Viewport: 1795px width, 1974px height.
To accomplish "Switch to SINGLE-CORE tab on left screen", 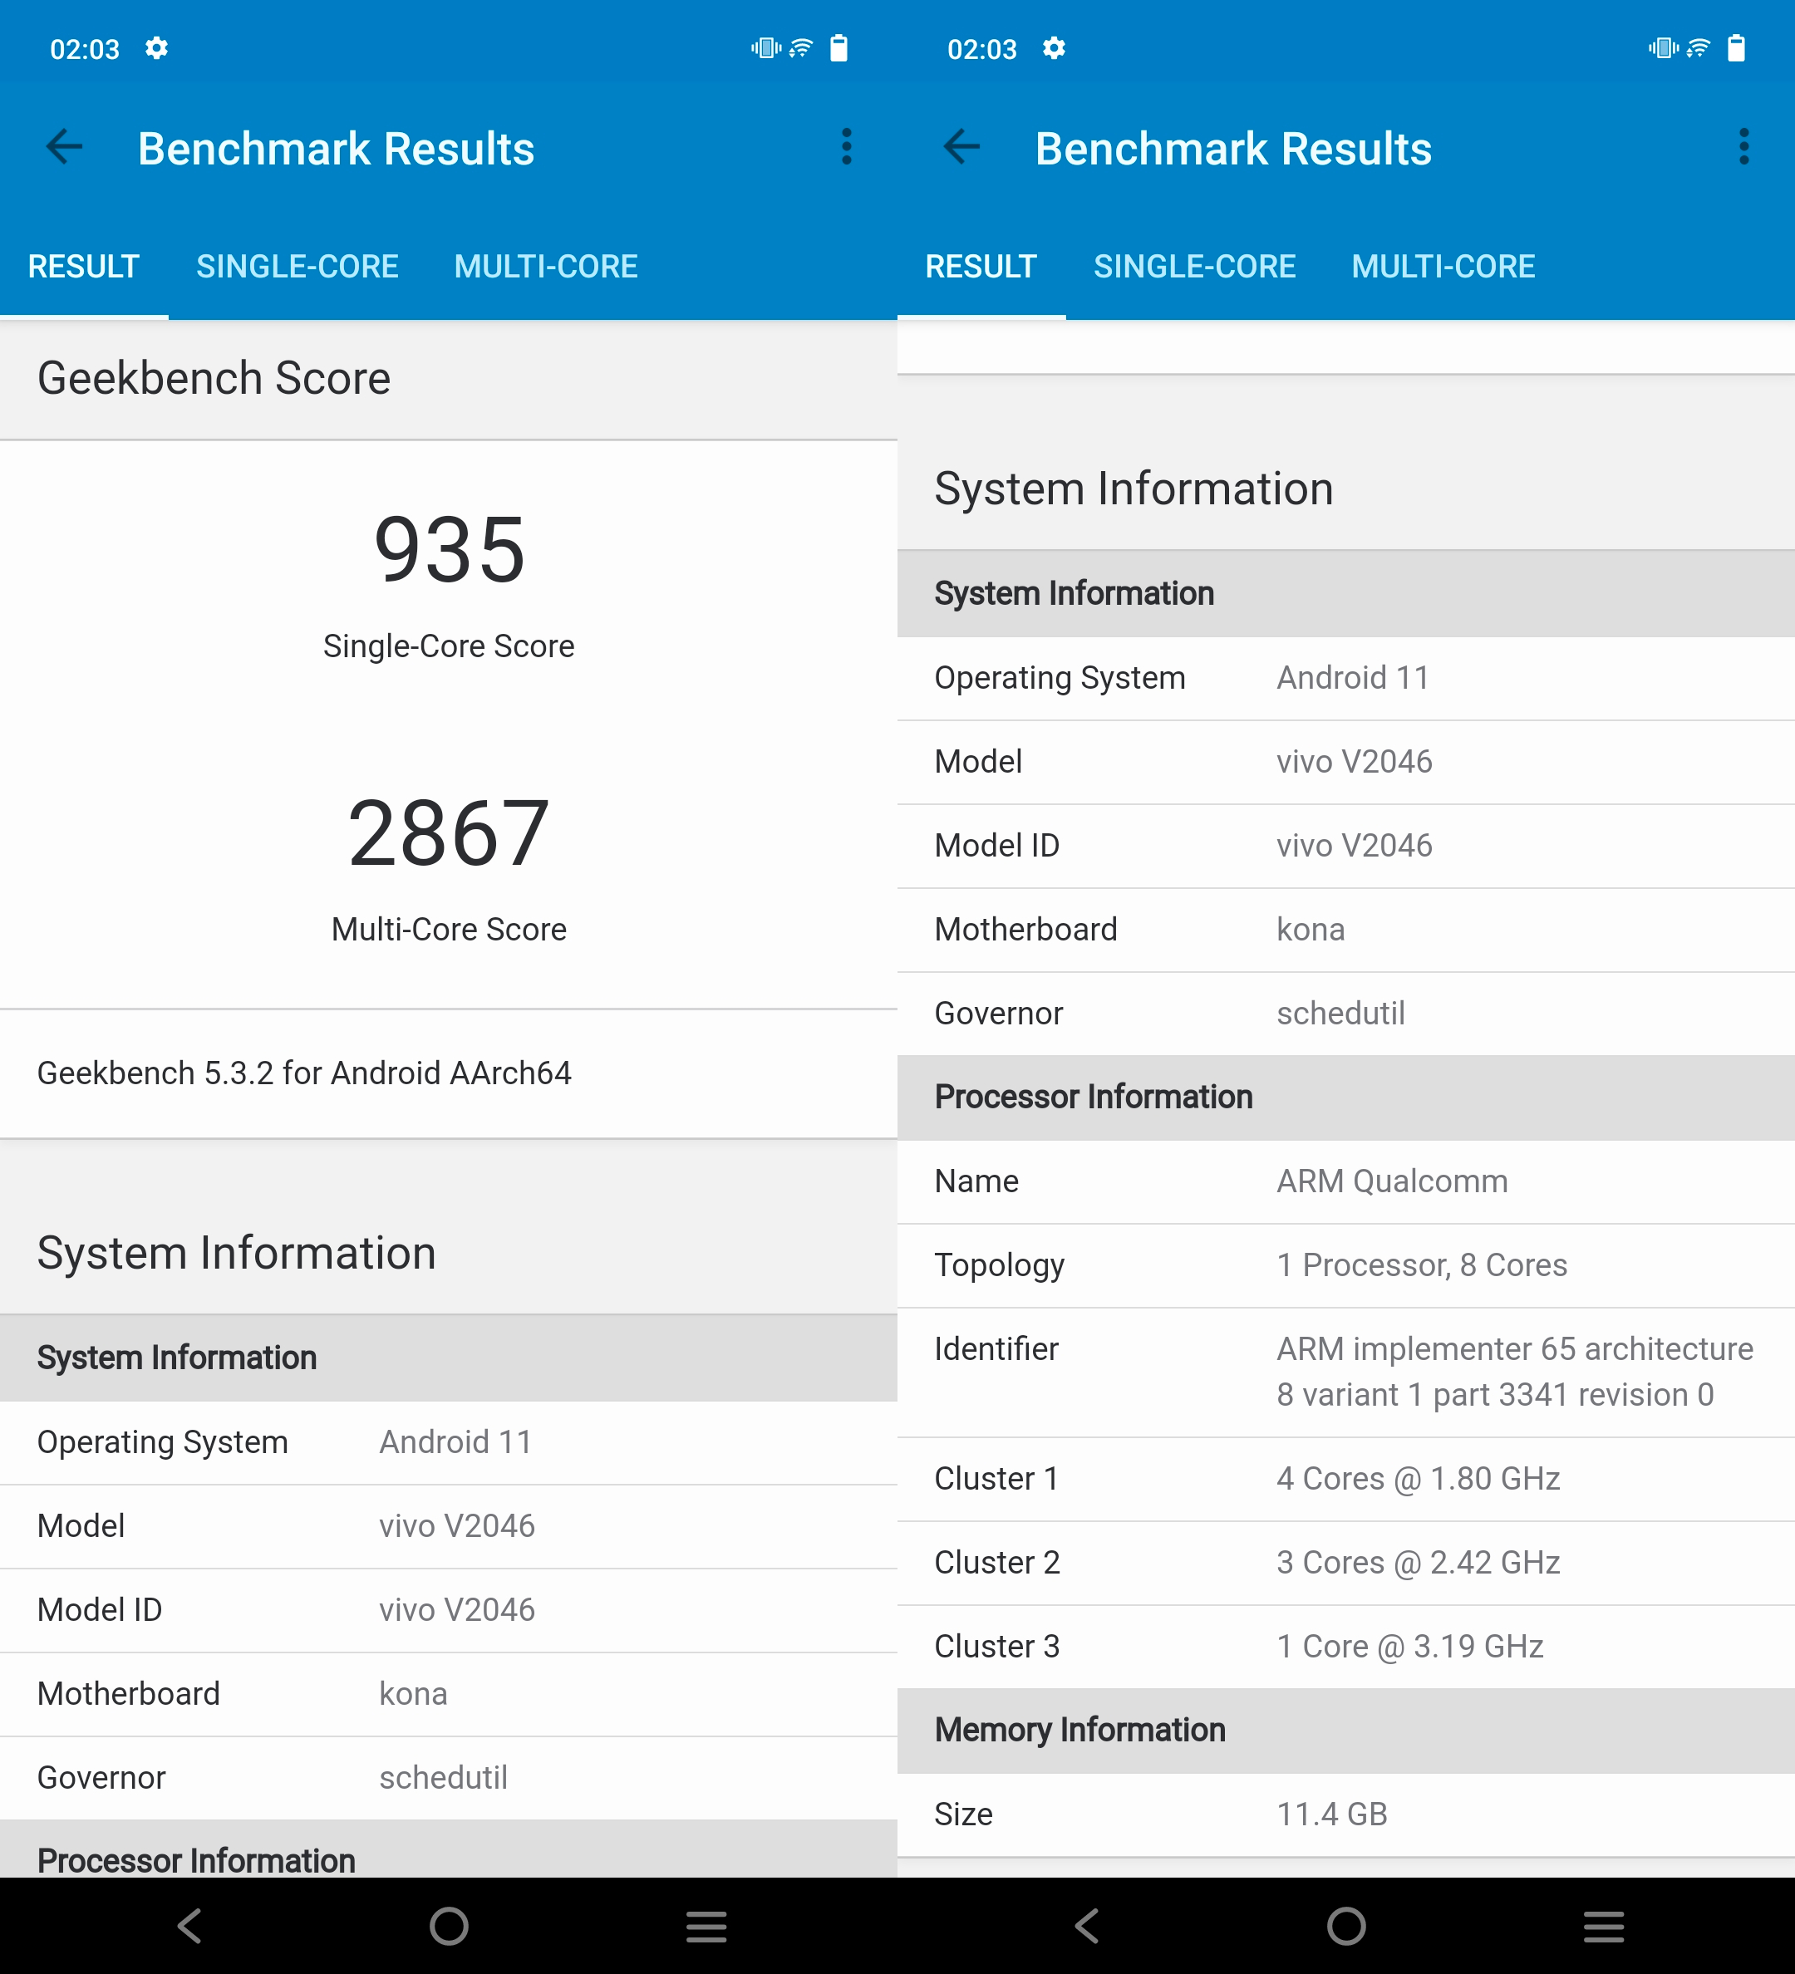I will [x=298, y=267].
